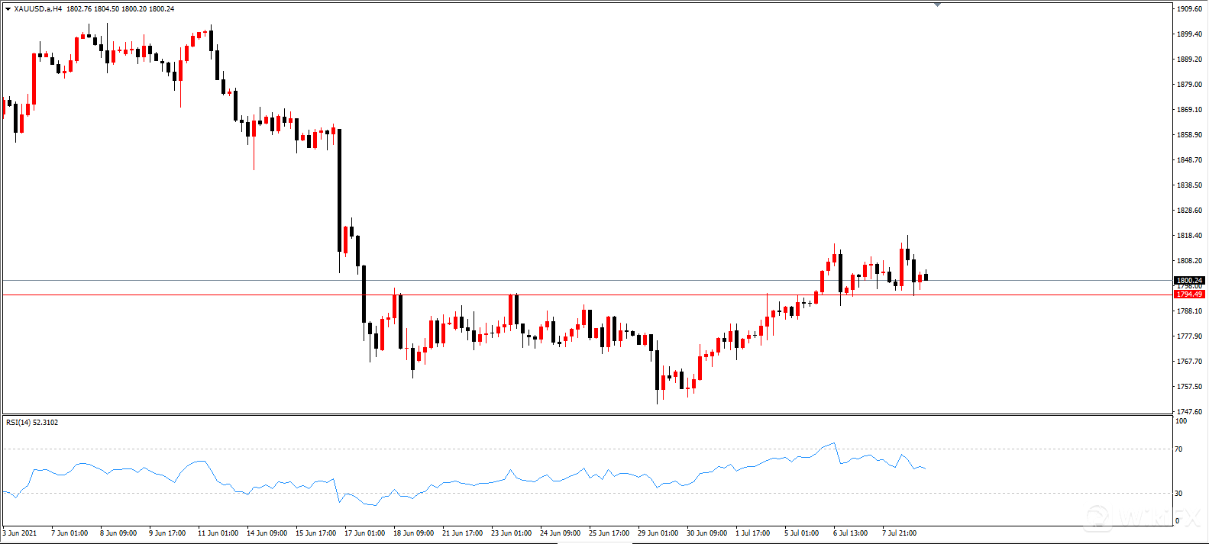
Task: Click the 17 Jun 01:00 time axis label
Action: [x=364, y=533]
